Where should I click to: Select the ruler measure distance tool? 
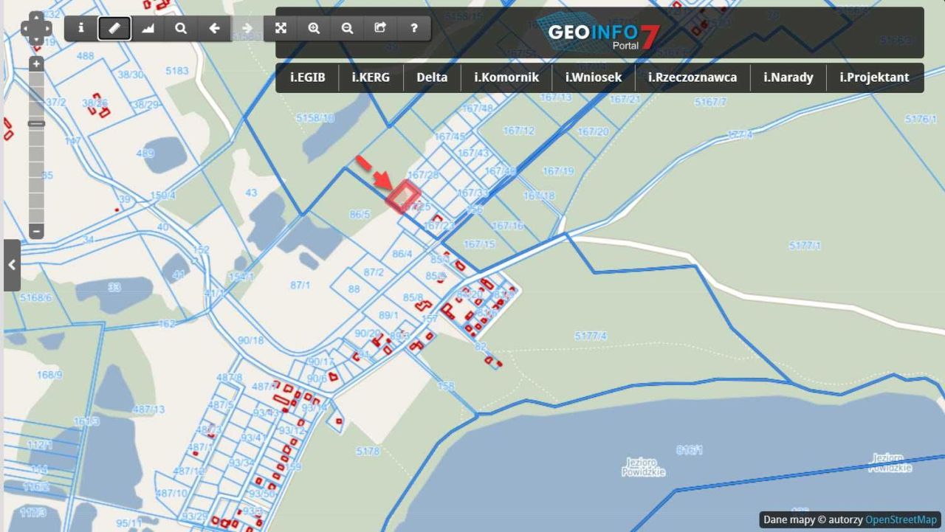(114, 28)
